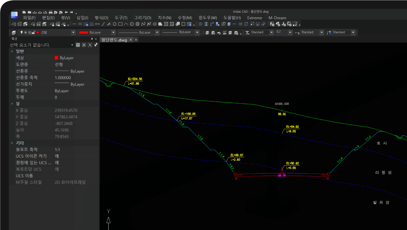This screenshot has height=230, width=407.
Task: Click the Quick Select icon in properties panel
Action: tap(96, 45)
